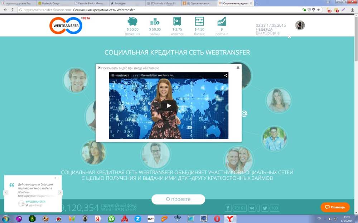Image resolution: width=358 pixels, height=223 pixels.
Task: Open the wallet safe icon
Action: point(177,21)
